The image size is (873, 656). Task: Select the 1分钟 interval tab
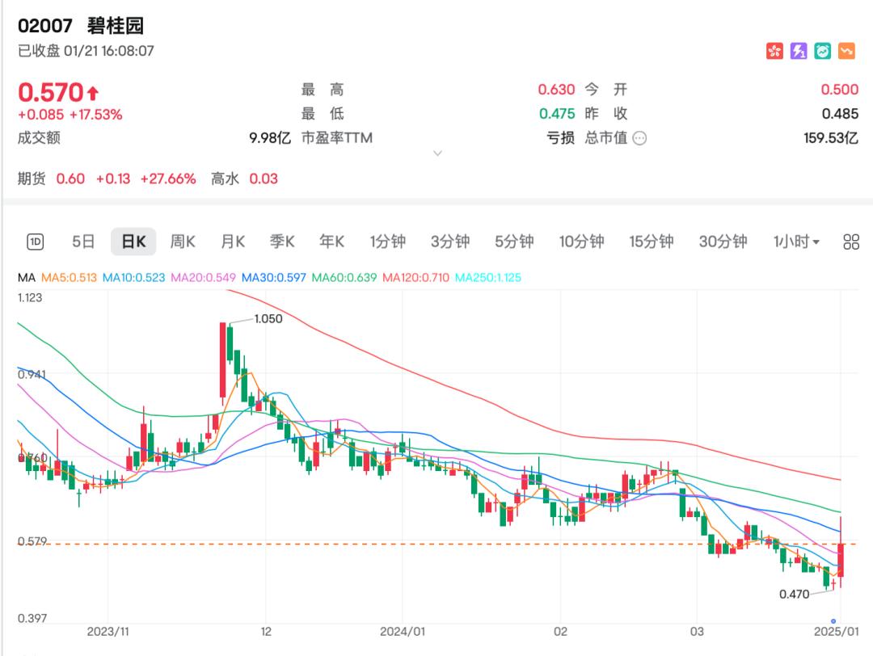coord(387,242)
